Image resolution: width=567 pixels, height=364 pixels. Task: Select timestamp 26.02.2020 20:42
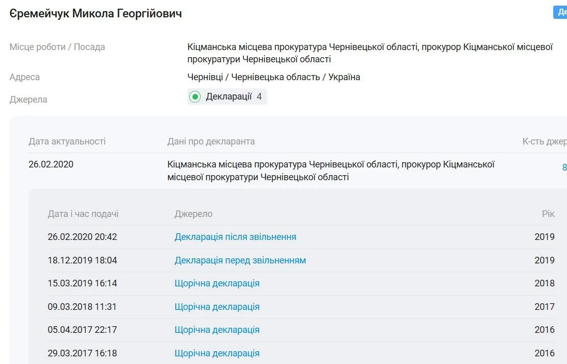[x=83, y=237]
